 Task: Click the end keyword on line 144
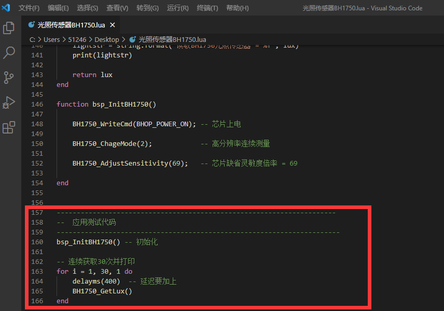coord(62,85)
